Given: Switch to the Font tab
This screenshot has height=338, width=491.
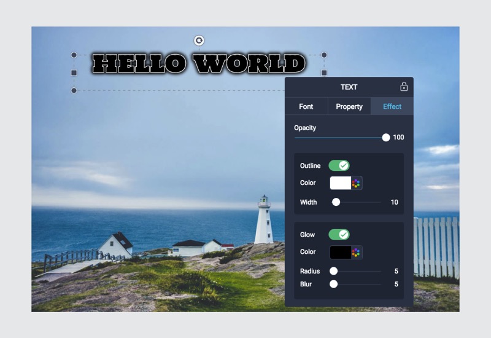Looking at the screenshot, I should tap(306, 106).
